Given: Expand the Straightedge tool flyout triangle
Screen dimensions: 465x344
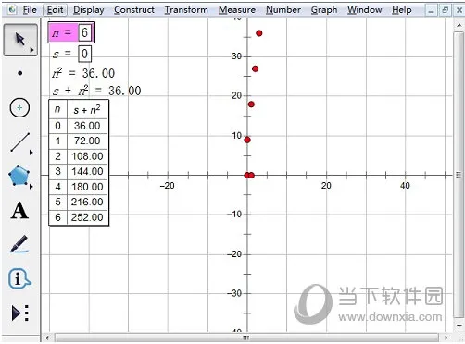Looking at the screenshot, I should pos(31,153).
